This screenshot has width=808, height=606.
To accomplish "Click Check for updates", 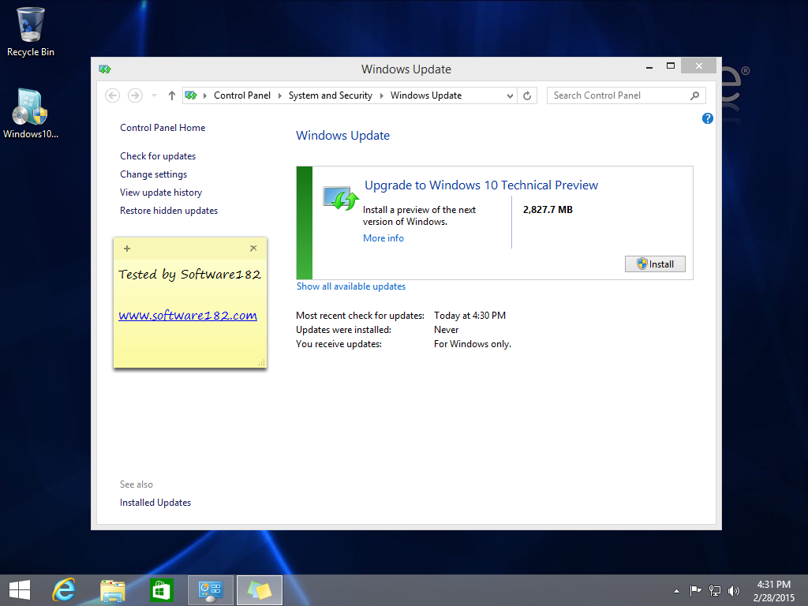I will click(158, 156).
